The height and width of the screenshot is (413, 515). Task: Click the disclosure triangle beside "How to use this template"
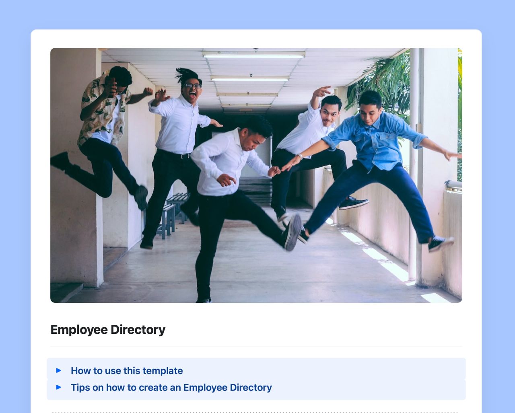coord(59,371)
